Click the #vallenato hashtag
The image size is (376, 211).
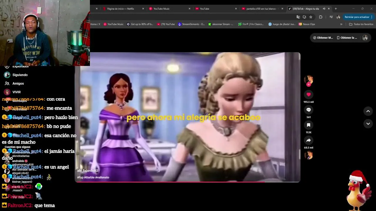(x=102, y=177)
